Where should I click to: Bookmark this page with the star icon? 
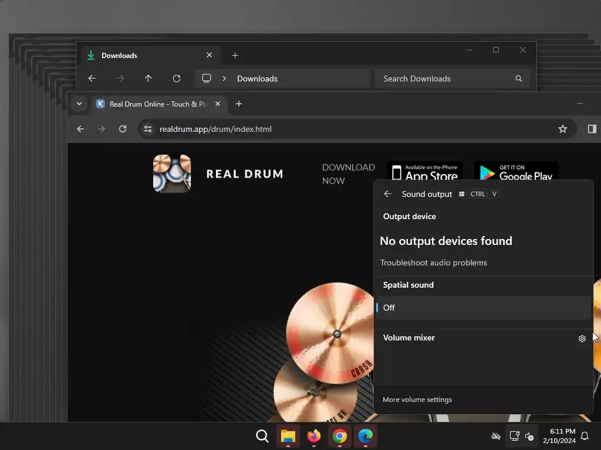(x=563, y=129)
